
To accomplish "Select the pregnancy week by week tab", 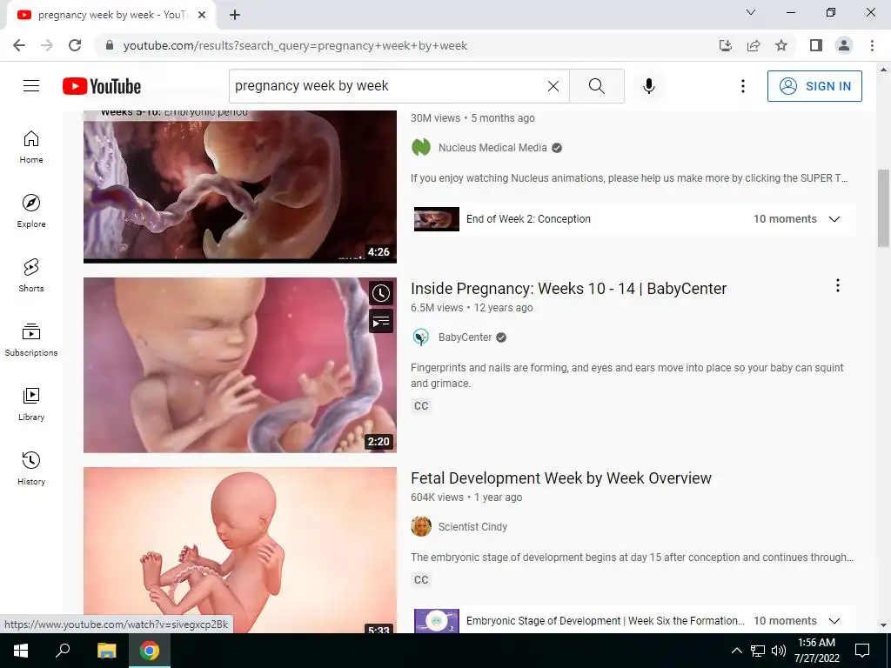I will [111, 16].
